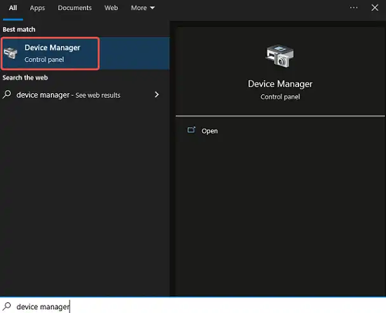This screenshot has height=313, width=386.
Task: Click the 'Best match' heading
Action: [19, 30]
